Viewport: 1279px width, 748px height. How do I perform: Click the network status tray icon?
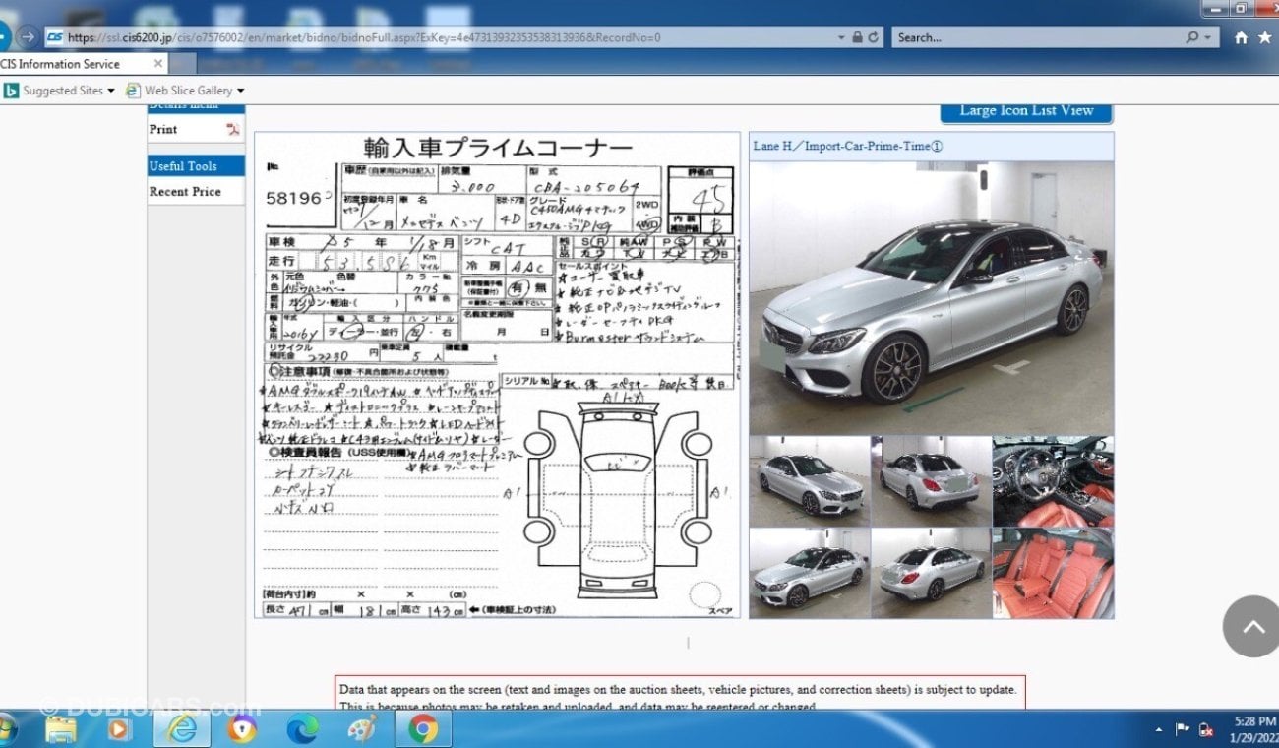coord(1205,730)
